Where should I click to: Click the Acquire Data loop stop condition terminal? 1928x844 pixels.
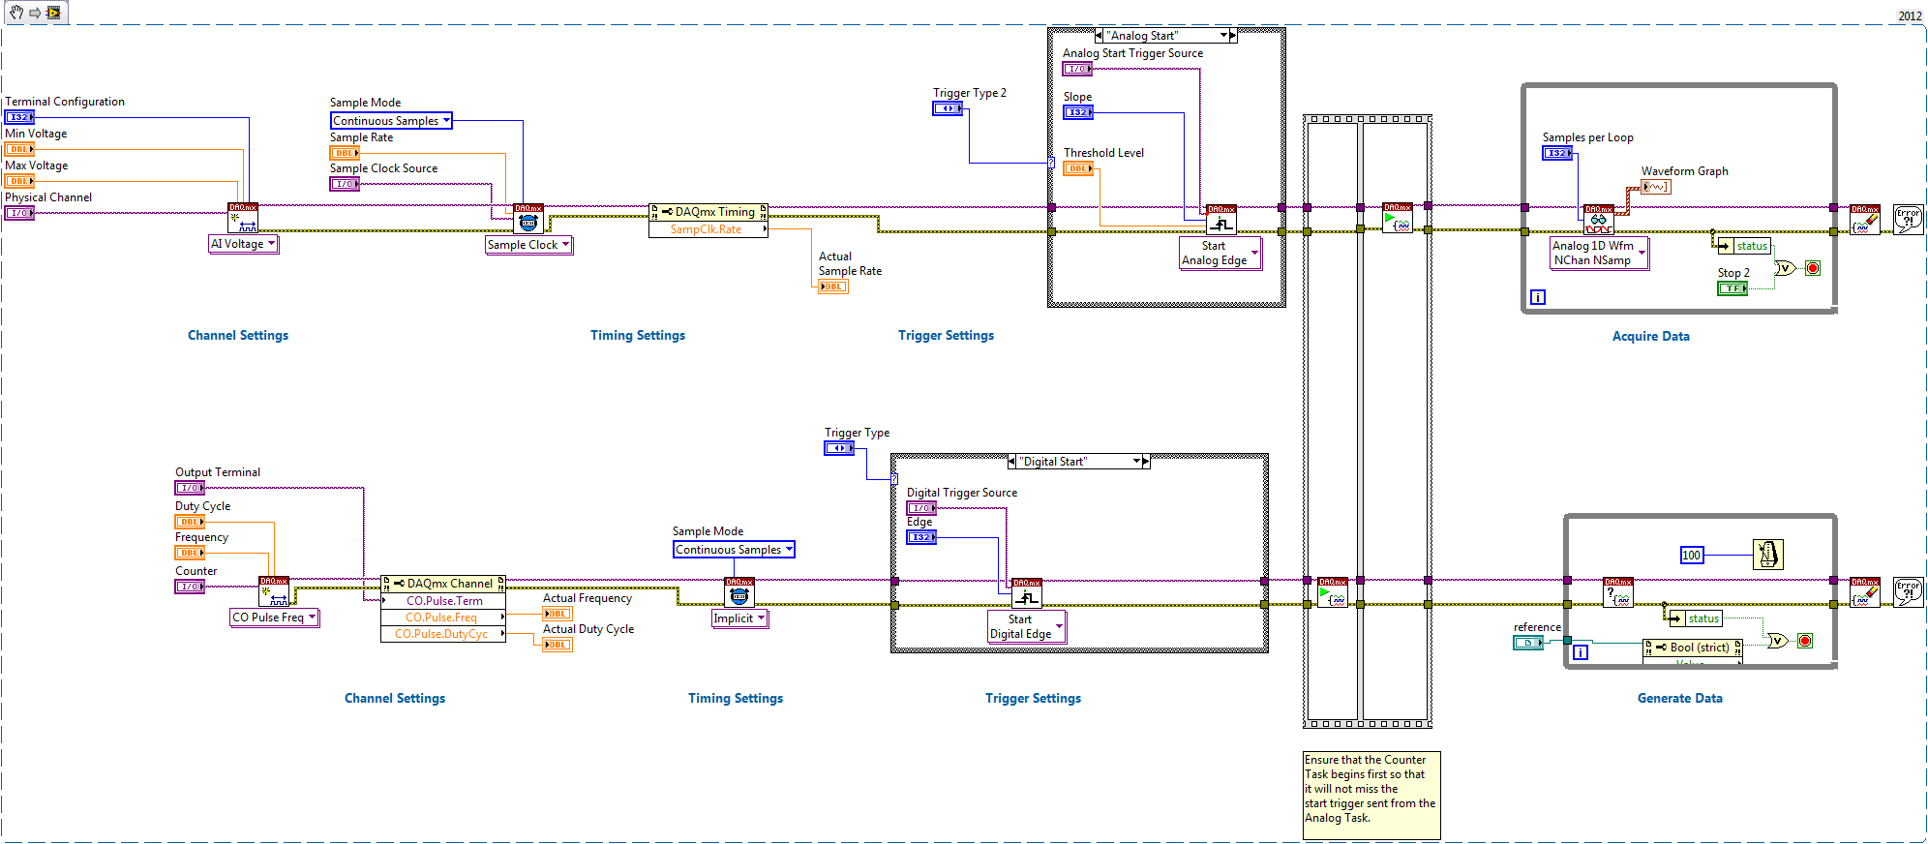point(1813,268)
